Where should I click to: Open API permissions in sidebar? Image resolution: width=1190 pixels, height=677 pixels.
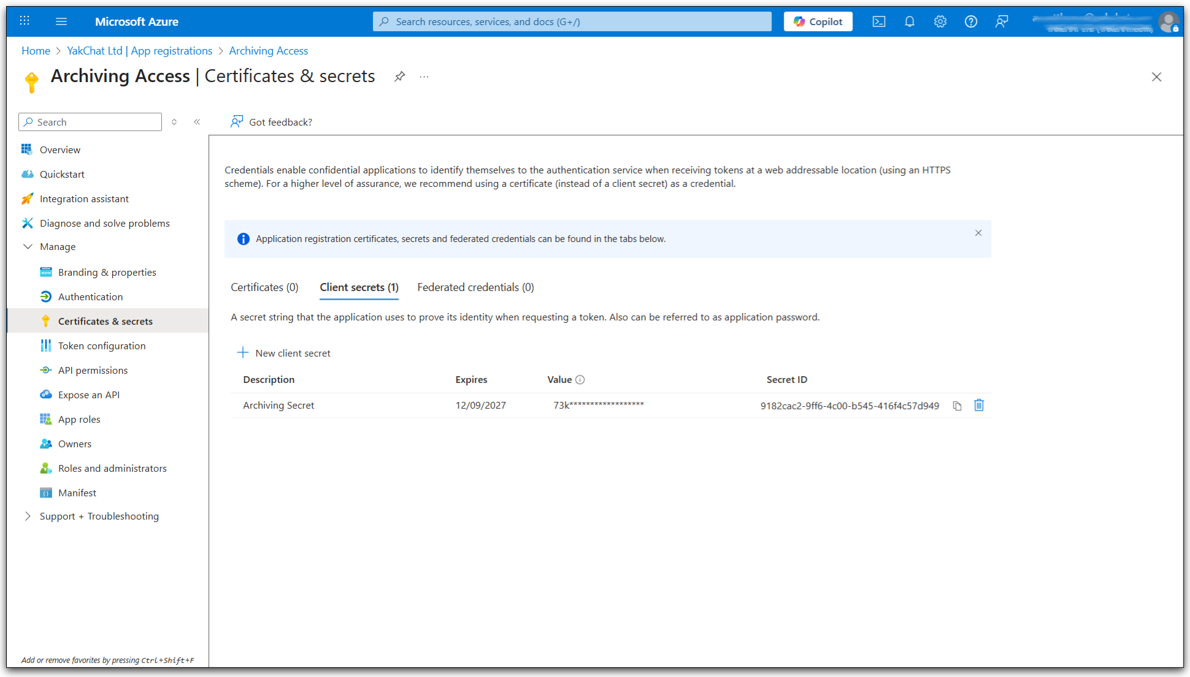click(93, 370)
